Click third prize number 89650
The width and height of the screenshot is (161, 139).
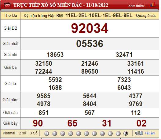pos(90,71)
